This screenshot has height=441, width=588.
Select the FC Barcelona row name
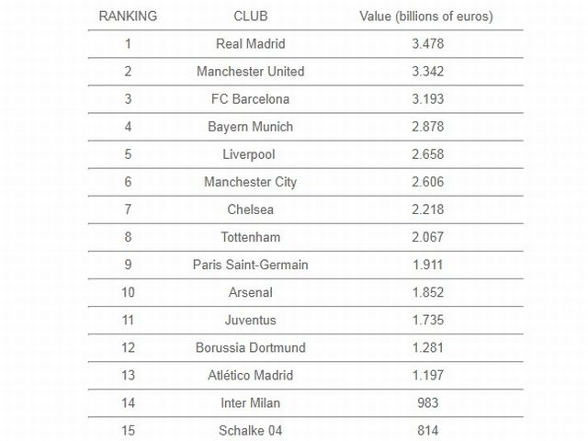(x=251, y=99)
